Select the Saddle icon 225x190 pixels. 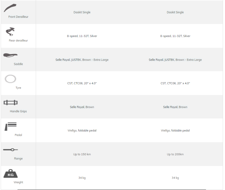pos(10,55)
